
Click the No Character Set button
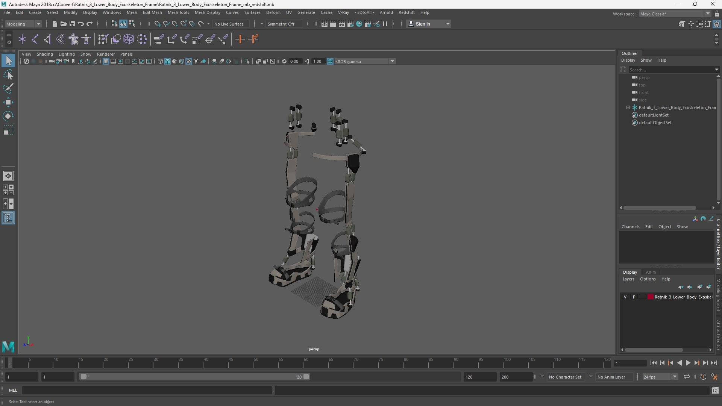pos(565,377)
